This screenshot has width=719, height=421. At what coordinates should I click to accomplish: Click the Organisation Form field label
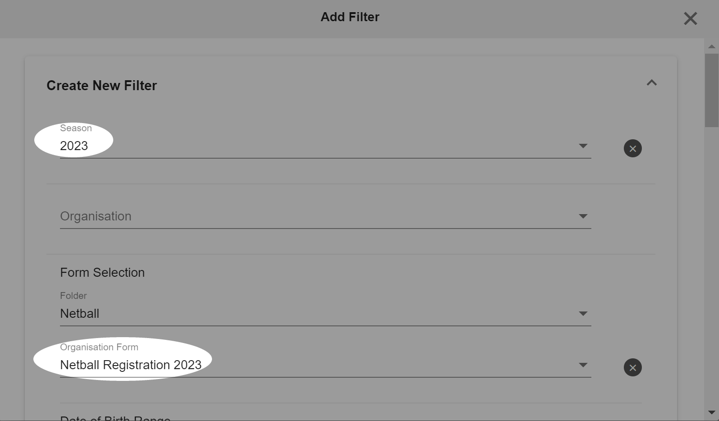[99, 347]
